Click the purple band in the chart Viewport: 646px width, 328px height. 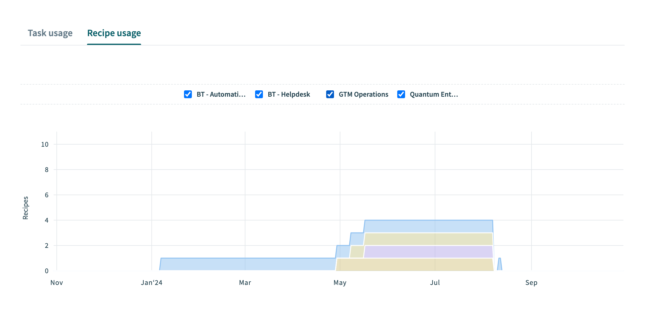[428, 252]
